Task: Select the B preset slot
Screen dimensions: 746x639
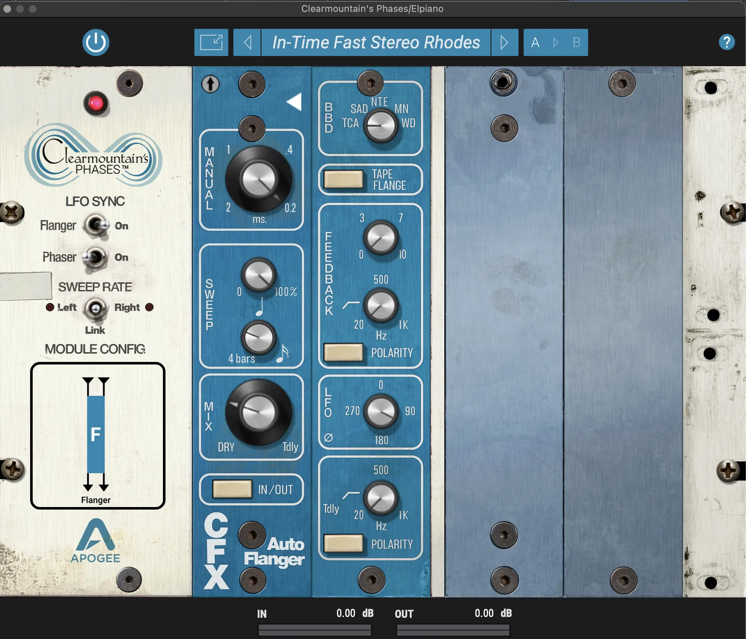Action: [576, 42]
